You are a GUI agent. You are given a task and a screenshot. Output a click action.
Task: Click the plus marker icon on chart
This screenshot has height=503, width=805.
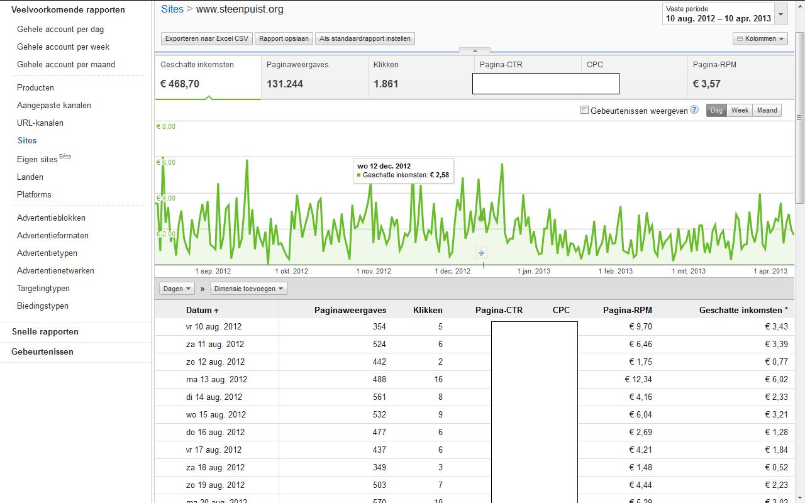click(x=481, y=253)
